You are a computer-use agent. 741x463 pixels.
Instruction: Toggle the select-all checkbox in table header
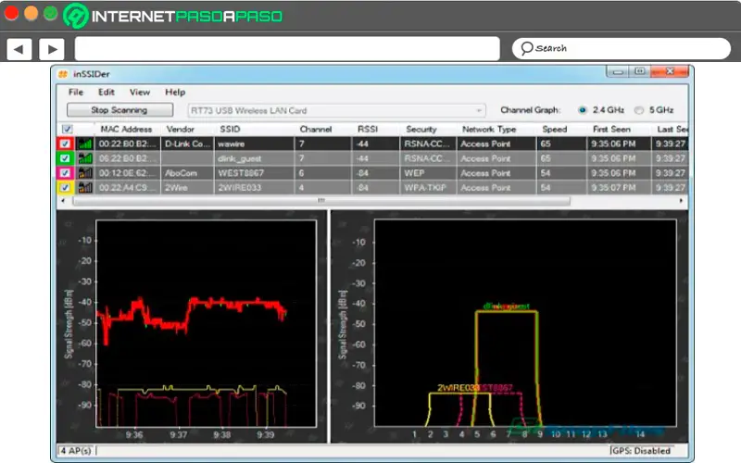(x=67, y=129)
